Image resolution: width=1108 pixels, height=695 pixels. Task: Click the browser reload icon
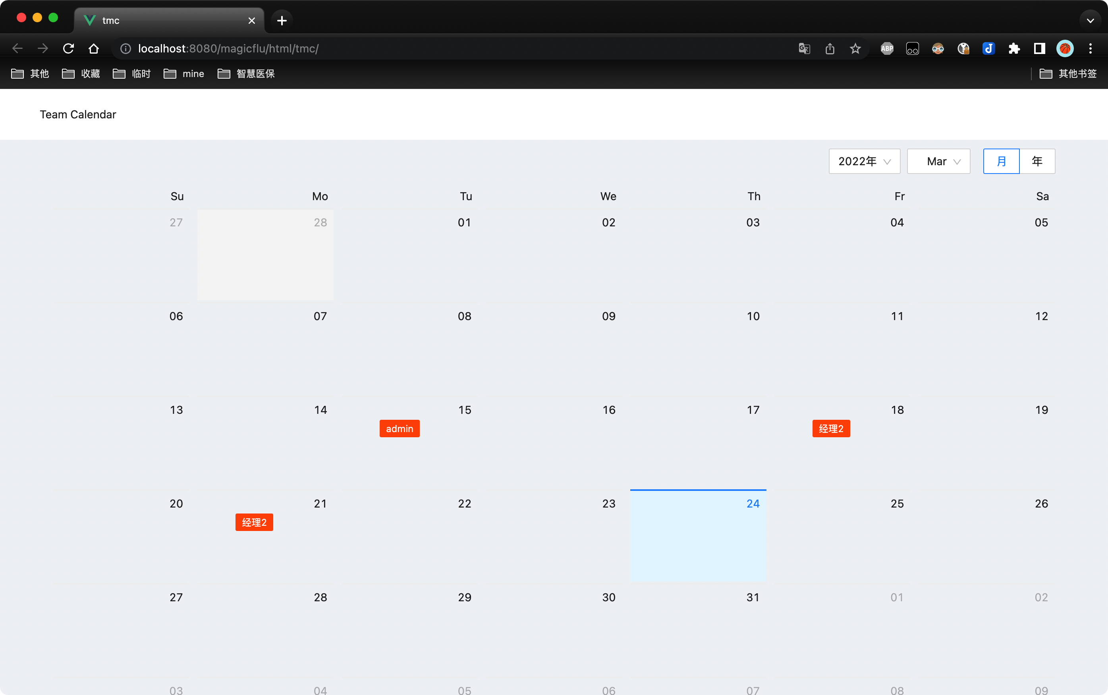[x=68, y=48]
